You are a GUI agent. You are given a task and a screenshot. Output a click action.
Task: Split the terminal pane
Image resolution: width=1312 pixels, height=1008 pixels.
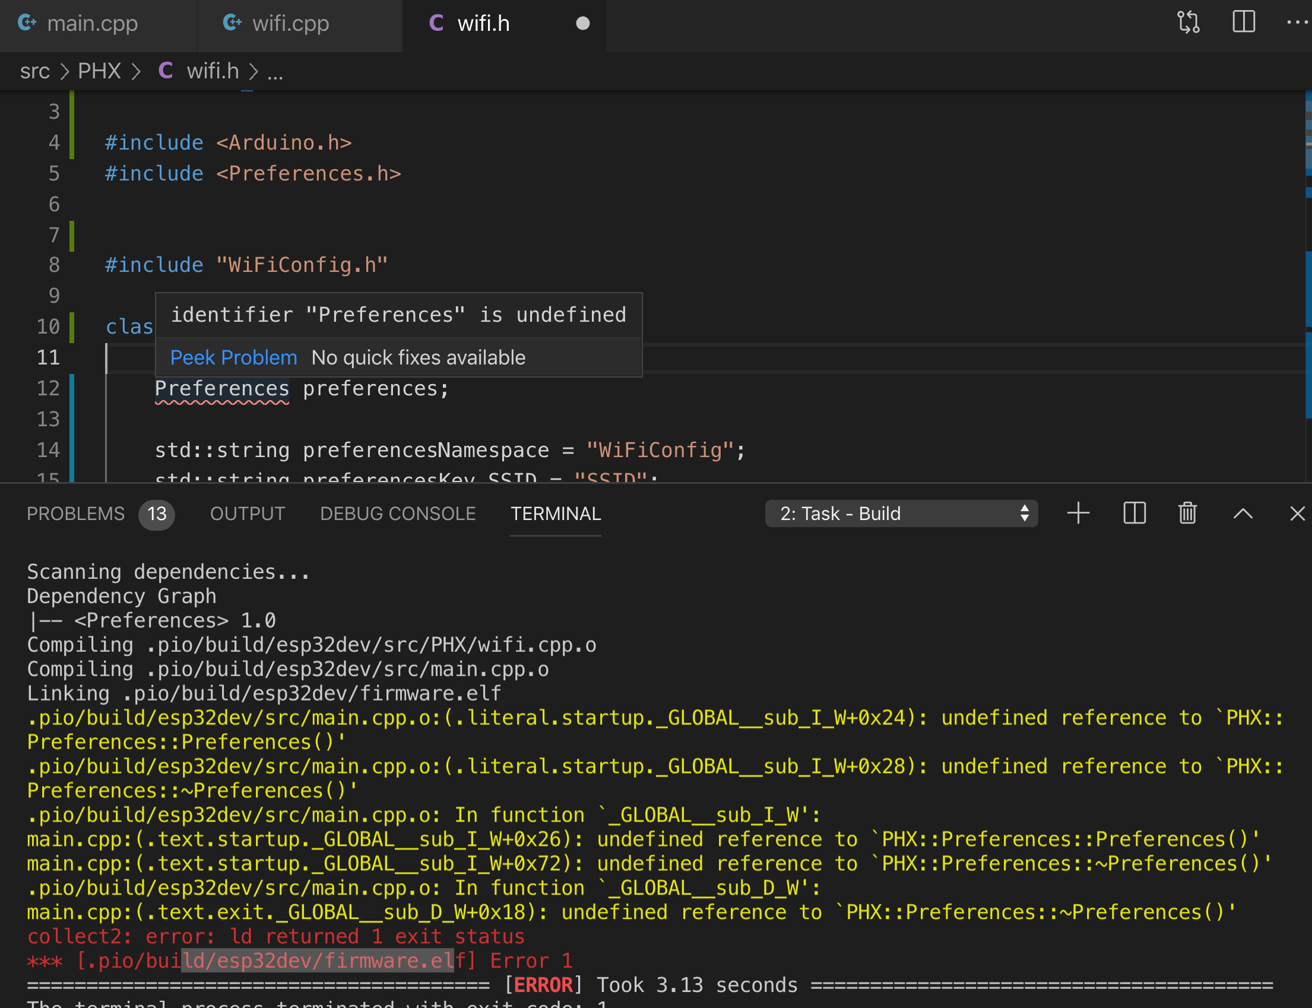(1134, 513)
